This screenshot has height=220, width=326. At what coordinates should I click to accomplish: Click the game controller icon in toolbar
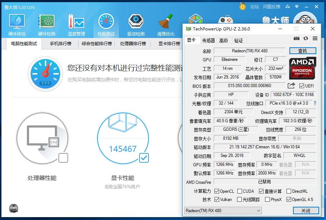click(x=225, y=19)
